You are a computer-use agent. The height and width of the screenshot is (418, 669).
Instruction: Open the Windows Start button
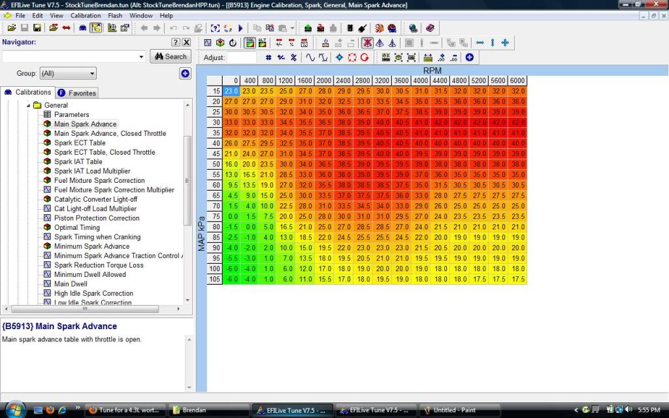click(x=16, y=410)
